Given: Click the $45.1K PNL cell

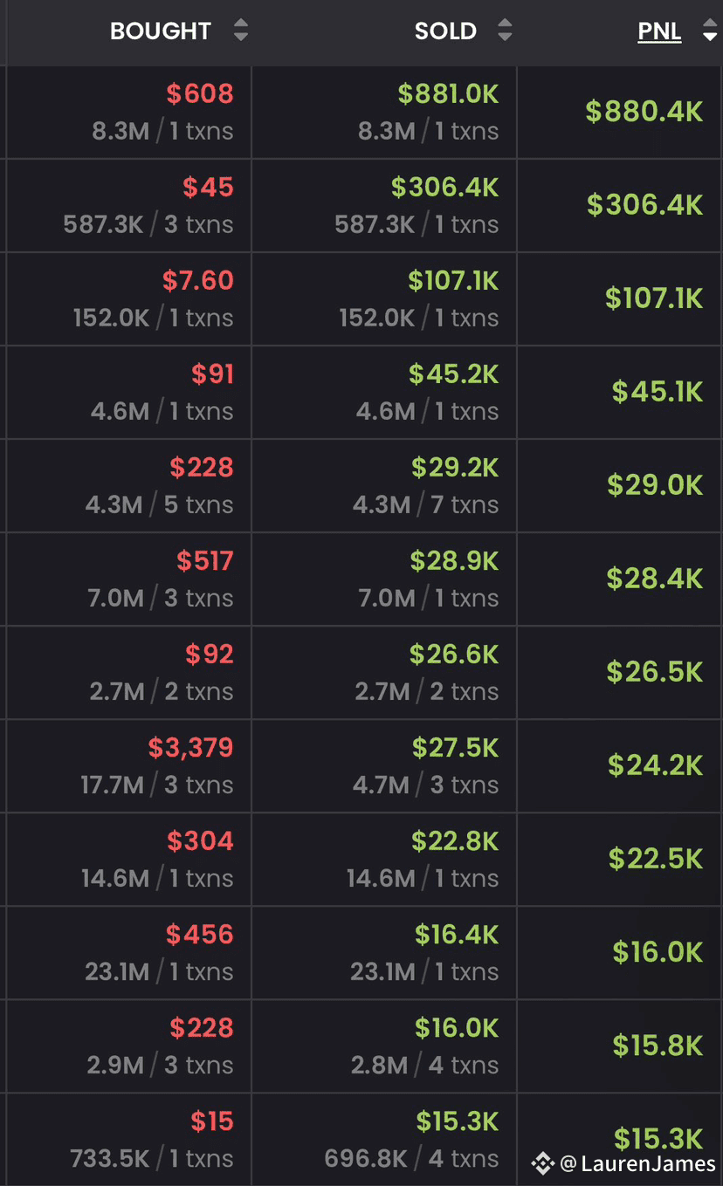Looking at the screenshot, I should point(657,392).
